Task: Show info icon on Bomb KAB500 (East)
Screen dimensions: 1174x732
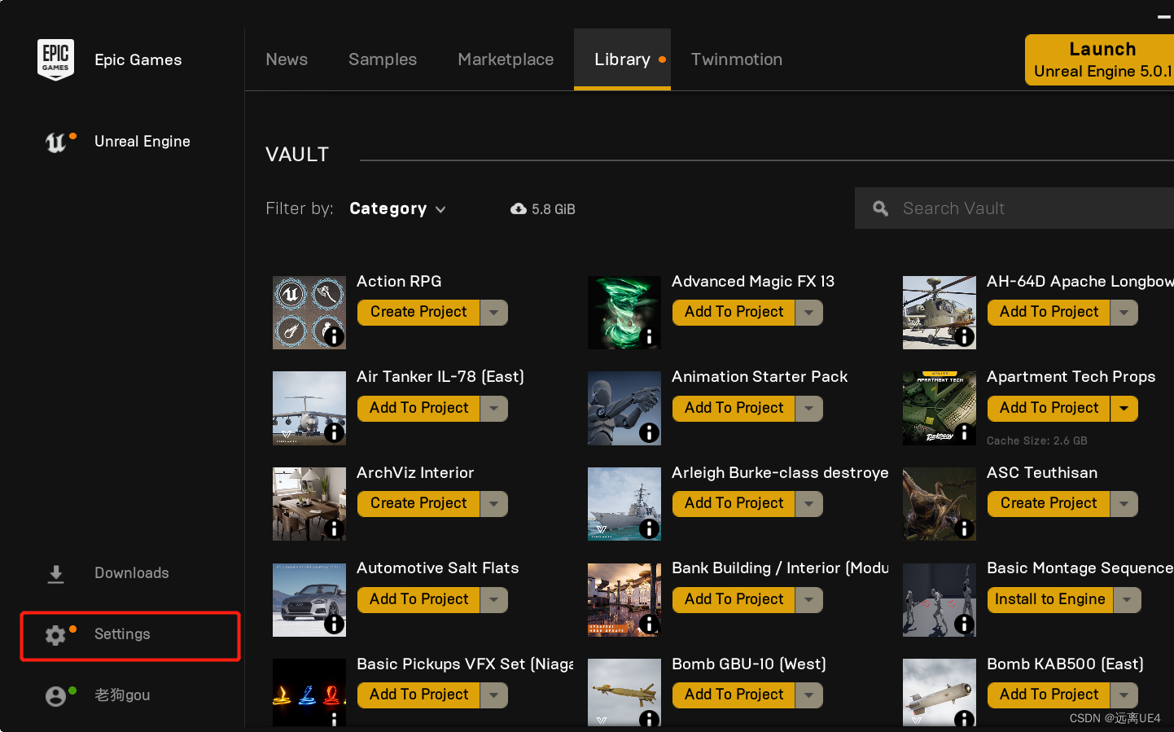Action: (x=964, y=719)
